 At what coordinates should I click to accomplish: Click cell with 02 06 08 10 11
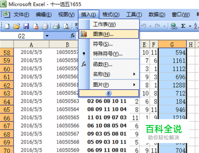(107, 101)
